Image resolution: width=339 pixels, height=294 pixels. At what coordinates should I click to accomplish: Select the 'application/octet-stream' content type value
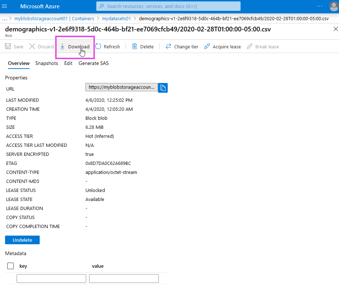[111, 172]
